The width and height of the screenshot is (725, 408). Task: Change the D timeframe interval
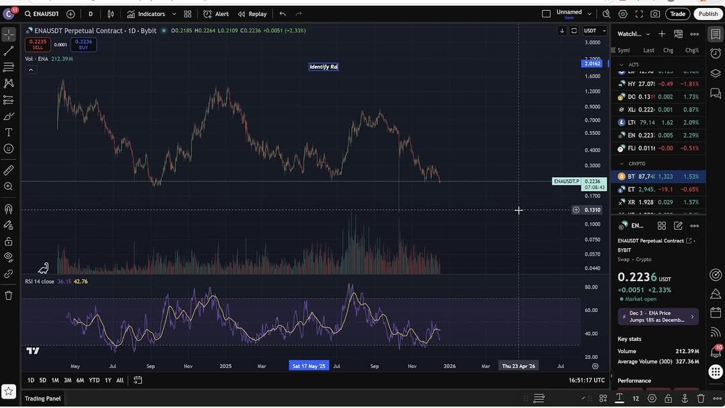click(x=91, y=14)
